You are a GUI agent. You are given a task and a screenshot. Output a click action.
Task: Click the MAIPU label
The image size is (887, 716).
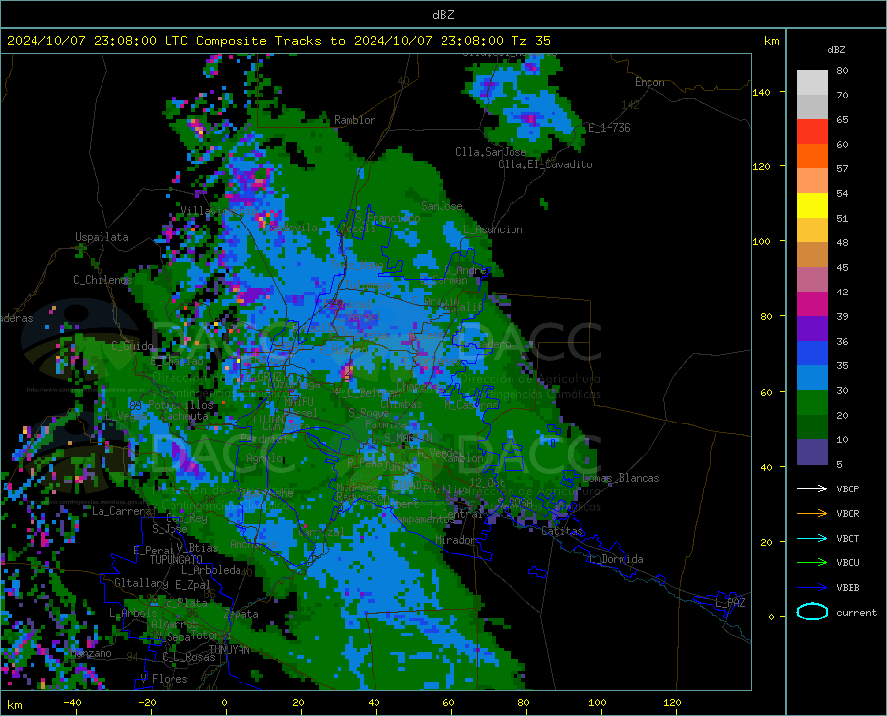(x=299, y=401)
